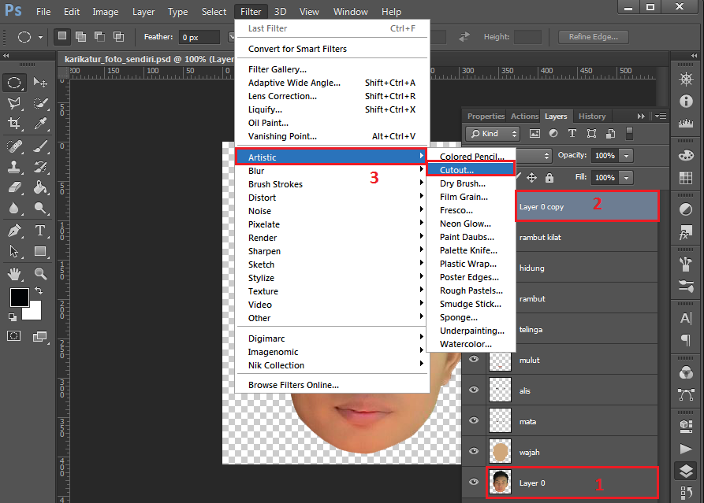Open the Fill percentage dropdown arrow
The width and height of the screenshot is (704, 503).
627,178
